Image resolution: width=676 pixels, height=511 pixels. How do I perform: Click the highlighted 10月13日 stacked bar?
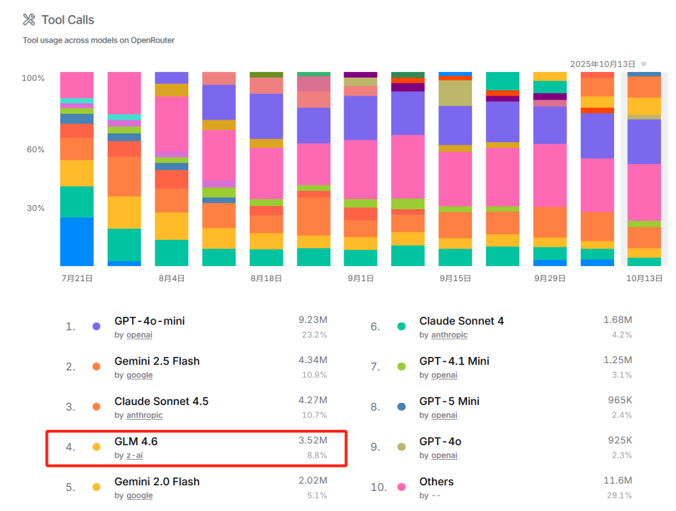click(644, 169)
